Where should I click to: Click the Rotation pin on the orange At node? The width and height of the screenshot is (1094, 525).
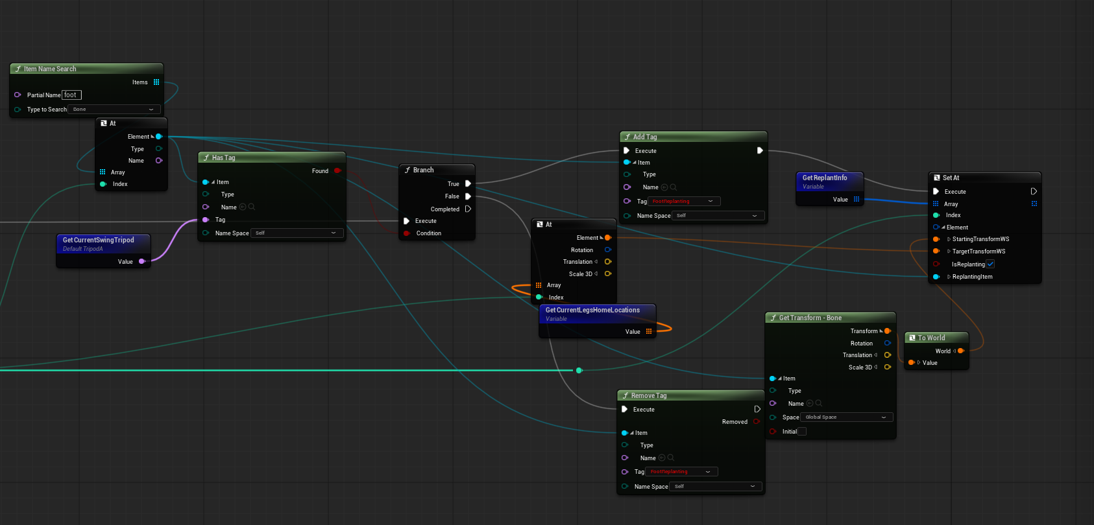tap(608, 250)
